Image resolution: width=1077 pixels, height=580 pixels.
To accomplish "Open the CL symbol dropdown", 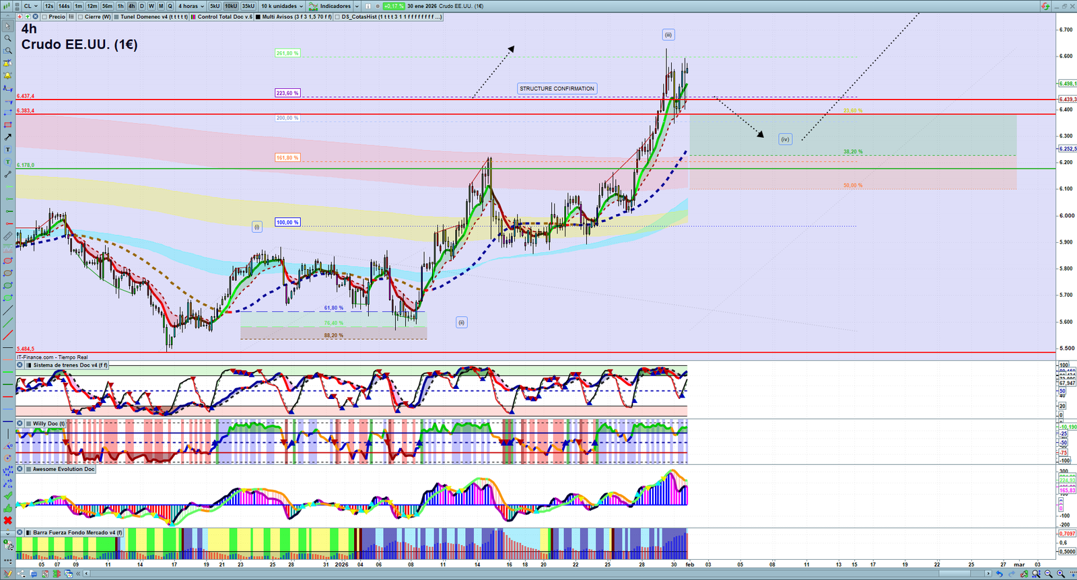I will coord(31,6).
